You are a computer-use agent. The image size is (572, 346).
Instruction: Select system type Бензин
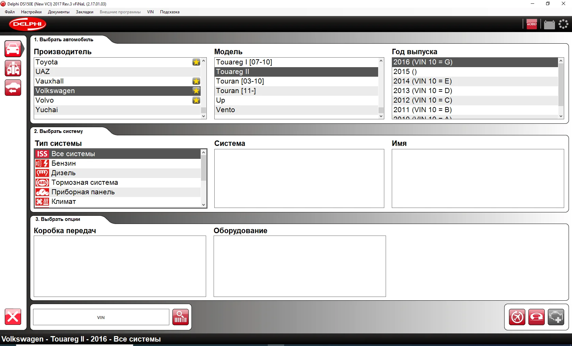coord(118,163)
